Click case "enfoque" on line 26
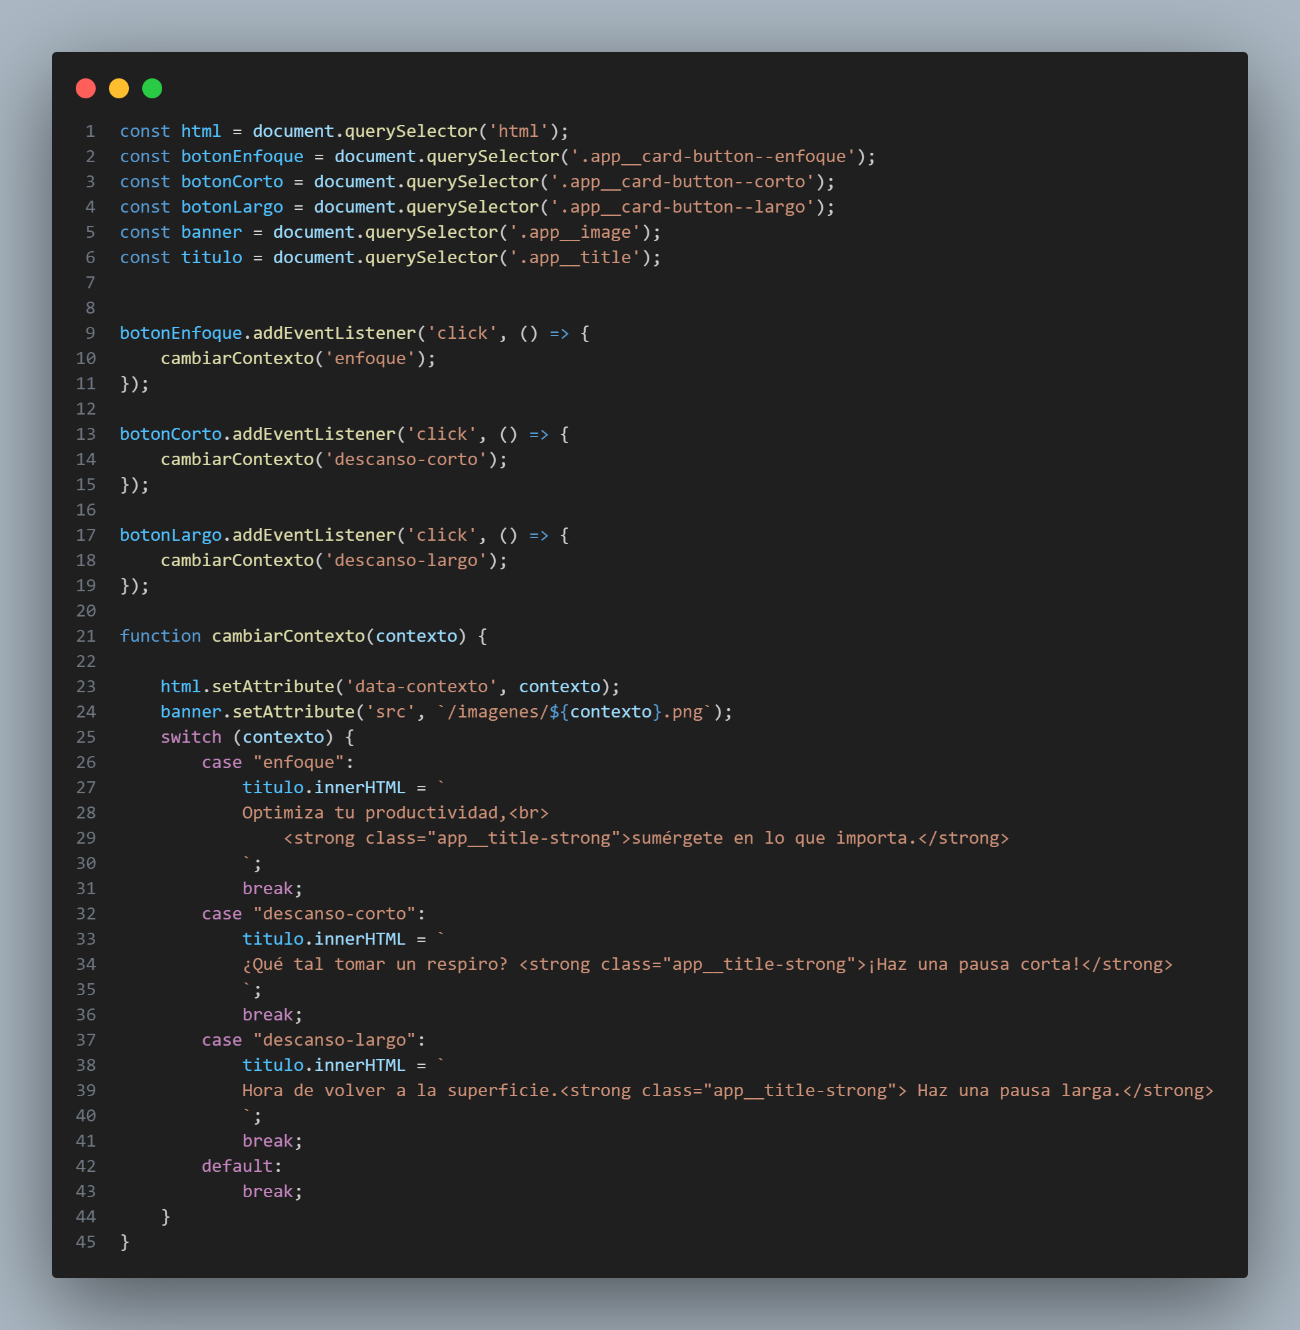Image resolution: width=1300 pixels, height=1330 pixels. point(278,762)
